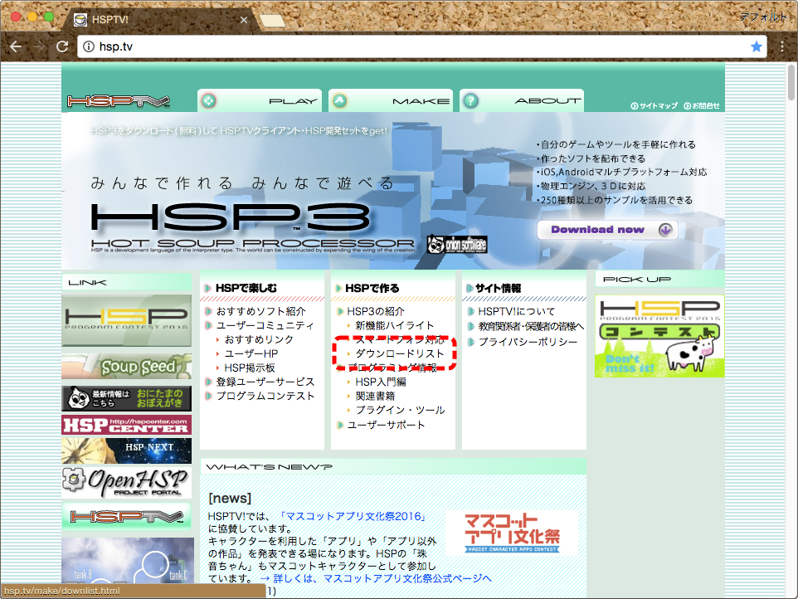Screen dimensions: 798x599
Task: Open ユーザーサポート link
Action: (386, 425)
